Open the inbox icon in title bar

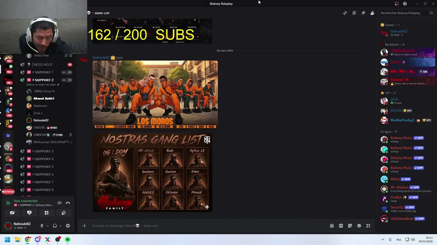pyautogui.click(x=397, y=4)
